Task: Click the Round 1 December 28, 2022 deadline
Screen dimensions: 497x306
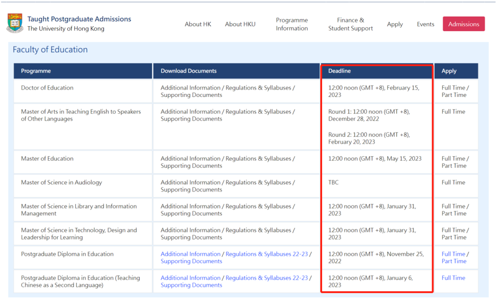Action: click(x=369, y=115)
